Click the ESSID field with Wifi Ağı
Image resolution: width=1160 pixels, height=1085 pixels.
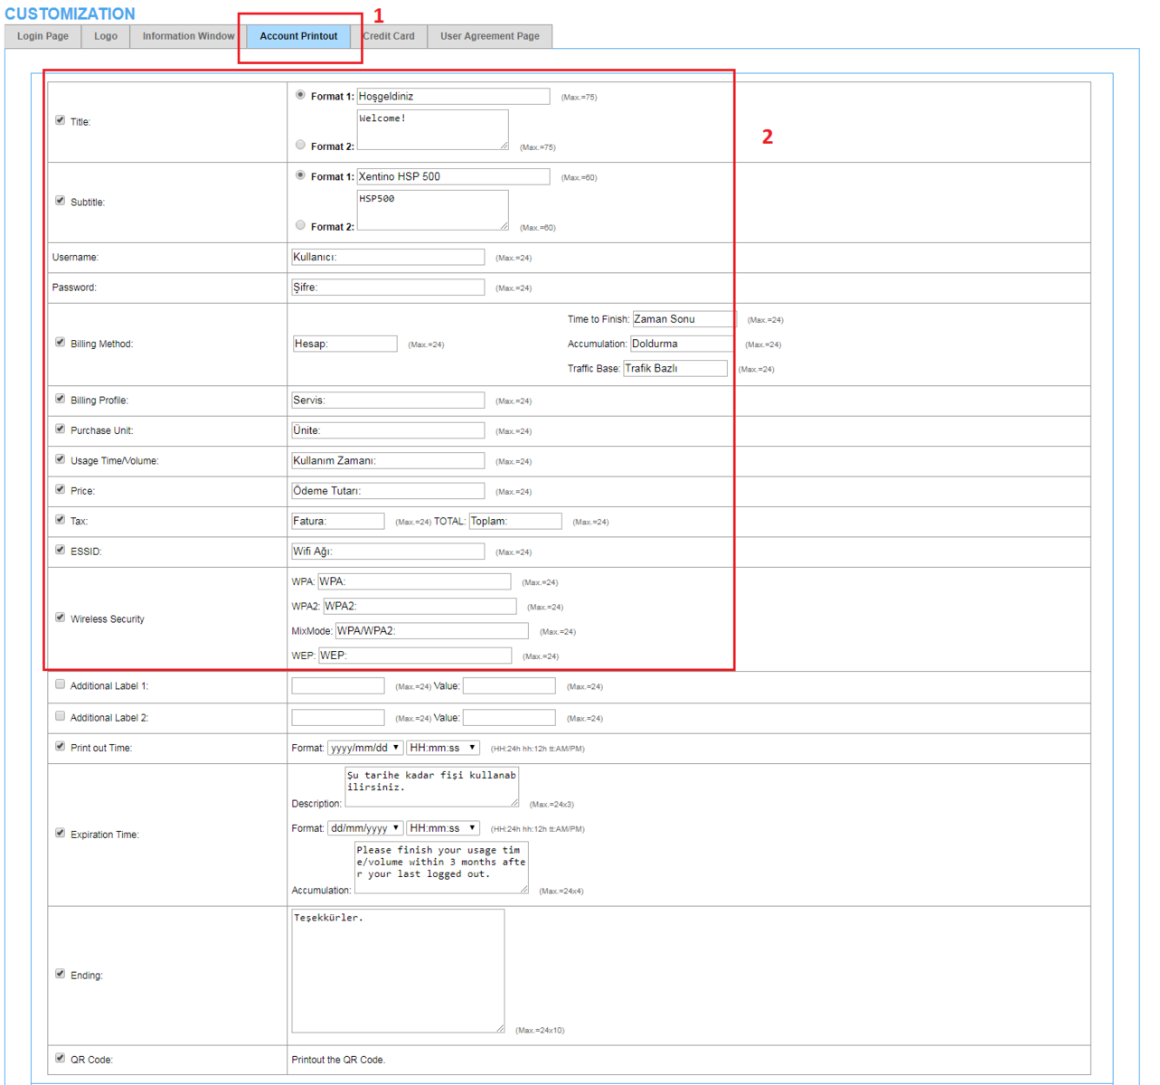[x=387, y=552]
